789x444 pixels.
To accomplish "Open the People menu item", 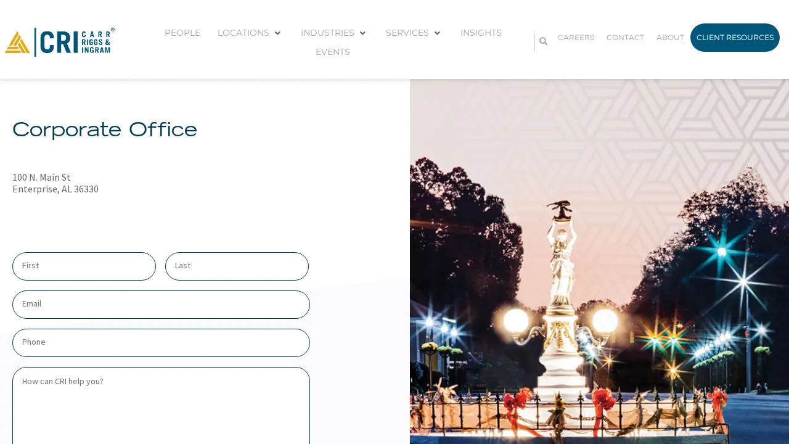I will tap(182, 33).
